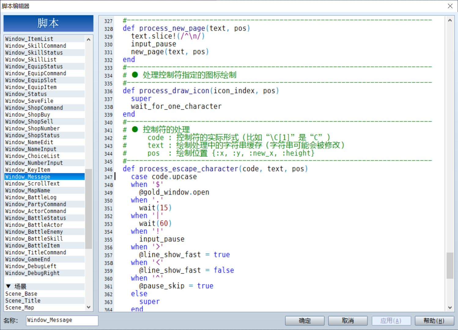This screenshot has width=458, height=330.
Task: Click the 名称 name input field
Action: (62, 321)
